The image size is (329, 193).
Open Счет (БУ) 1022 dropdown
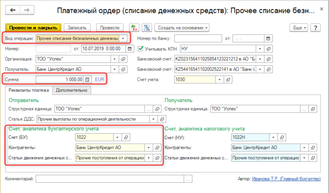[x=117, y=137]
